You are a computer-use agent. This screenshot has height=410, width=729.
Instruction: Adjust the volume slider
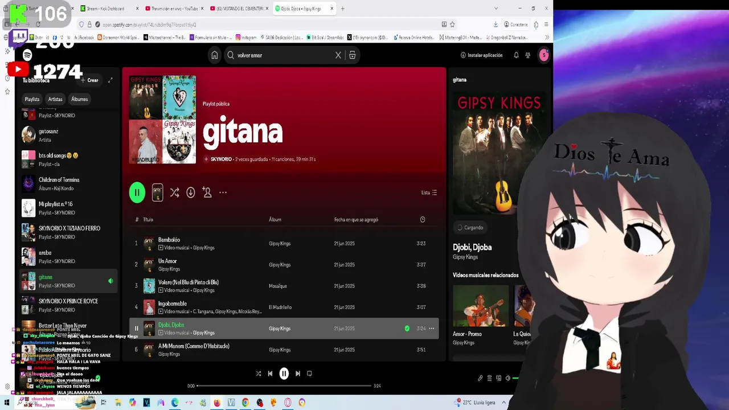pos(515,378)
